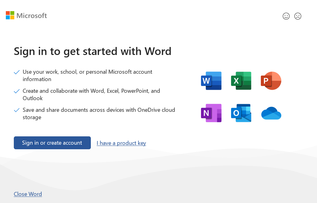Screen dimensions: 317x203
Task: Click the Word app icon
Action: (211, 81)
